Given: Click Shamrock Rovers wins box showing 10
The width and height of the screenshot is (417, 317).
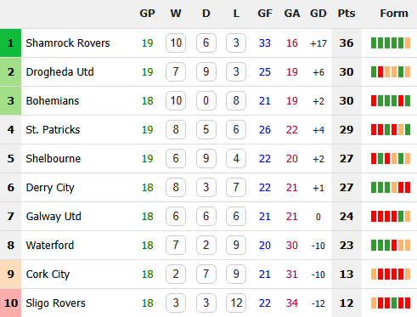Looking at the screenshot, I should point(176,43).
